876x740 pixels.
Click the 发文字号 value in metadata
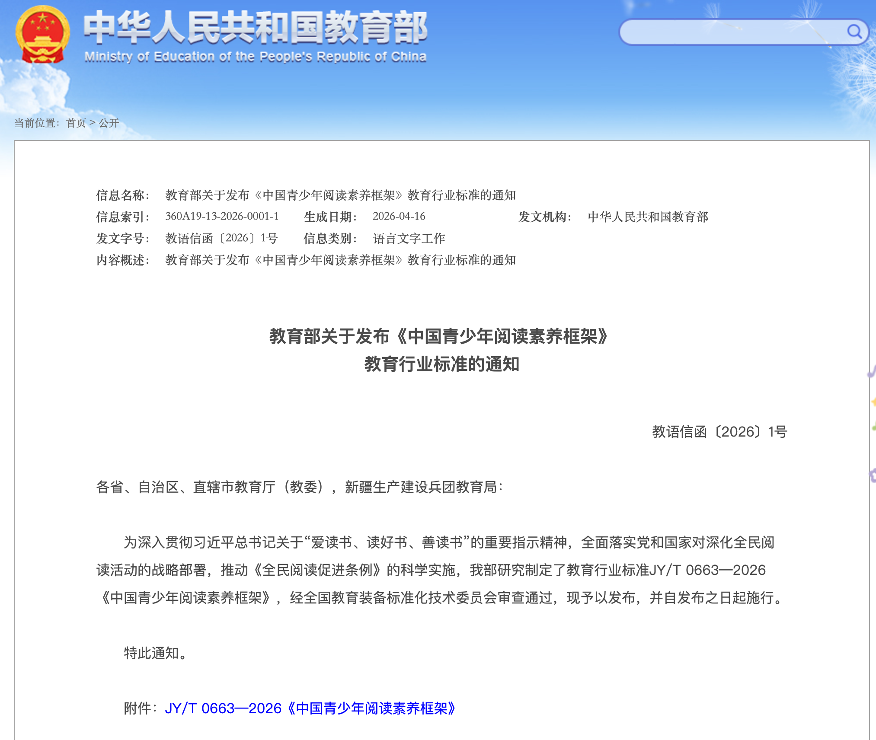[221, 238]
